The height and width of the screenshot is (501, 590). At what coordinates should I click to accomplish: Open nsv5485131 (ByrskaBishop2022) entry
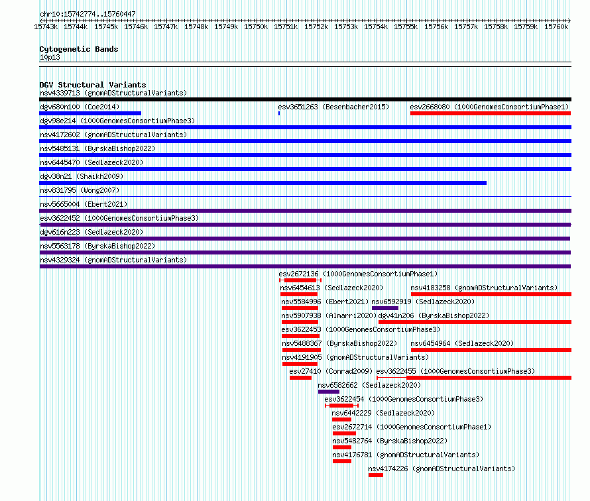(97, 148)
